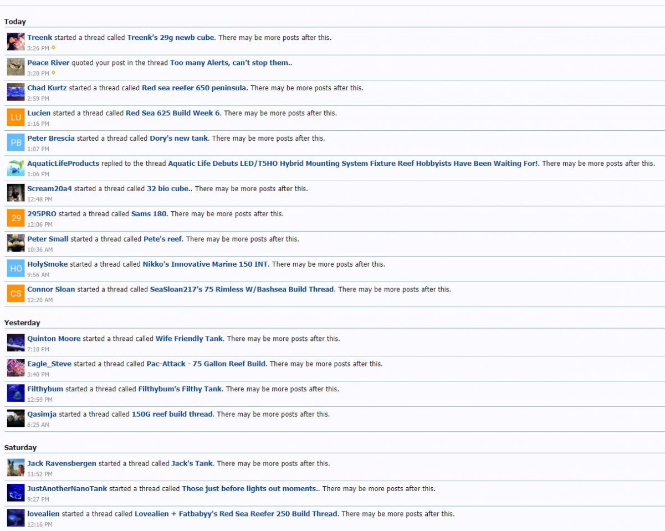Click the 2:59 PM timestamp
665x531 pixels.
click(x=38, y=99)
